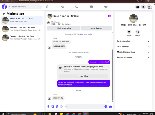Open the taskbar weather widget
155x115 pixels.
pyautogui.click(x=127, y=114)
